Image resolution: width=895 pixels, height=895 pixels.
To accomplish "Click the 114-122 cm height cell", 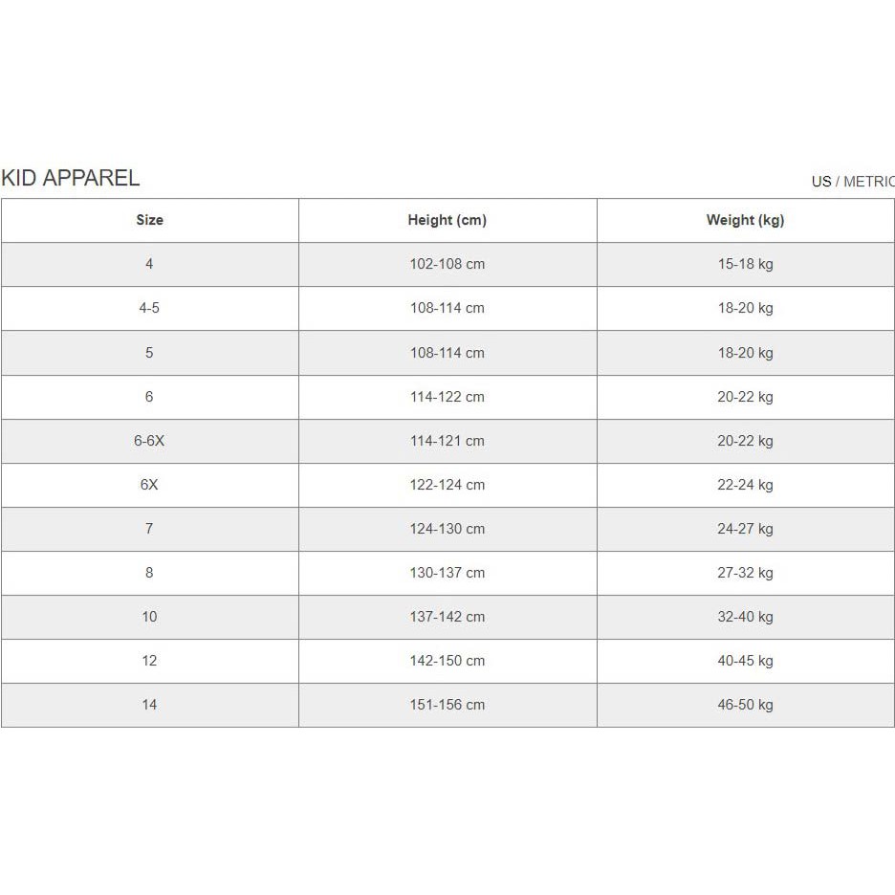I will point(447,397).
